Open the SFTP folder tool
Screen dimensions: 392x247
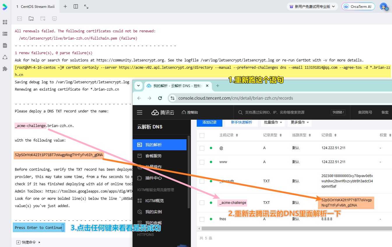[x=31, y=19]
